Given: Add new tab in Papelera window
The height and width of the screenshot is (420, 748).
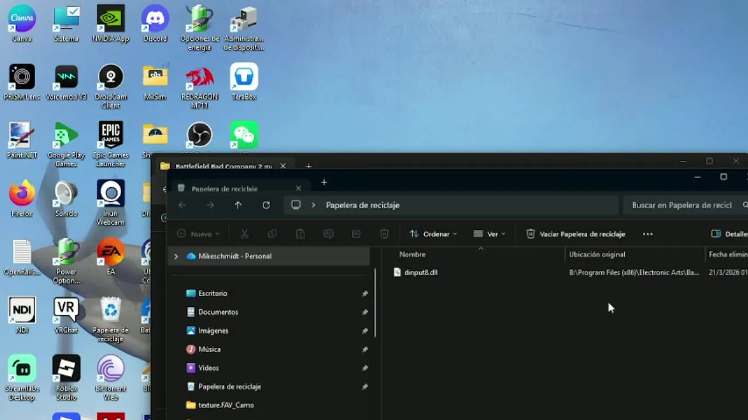Looking at the screenshot, I should 324,183.
